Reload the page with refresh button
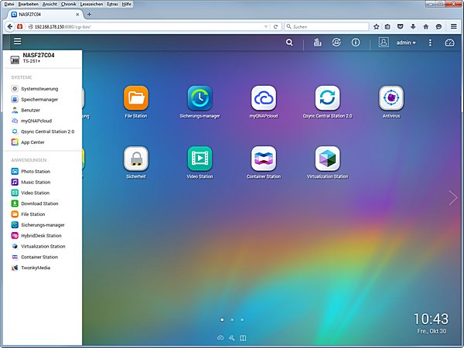464x348 pixels. (x=275, y=26)
